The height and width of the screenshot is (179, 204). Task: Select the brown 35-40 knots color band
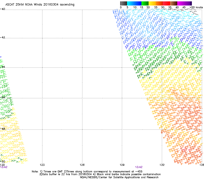[x=174, y=3]
